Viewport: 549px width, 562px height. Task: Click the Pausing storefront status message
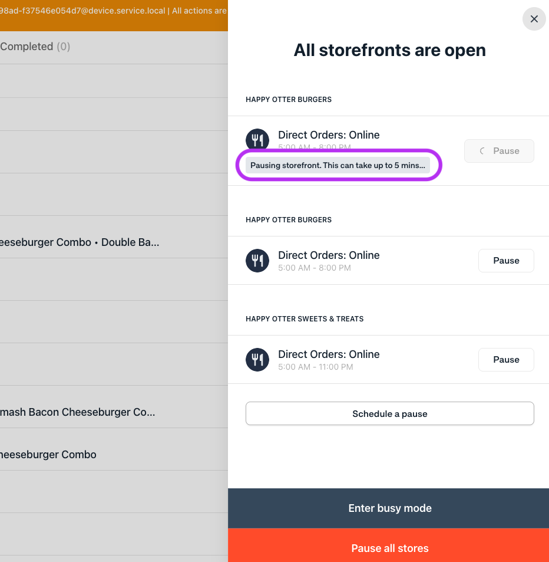click(338, 166)
